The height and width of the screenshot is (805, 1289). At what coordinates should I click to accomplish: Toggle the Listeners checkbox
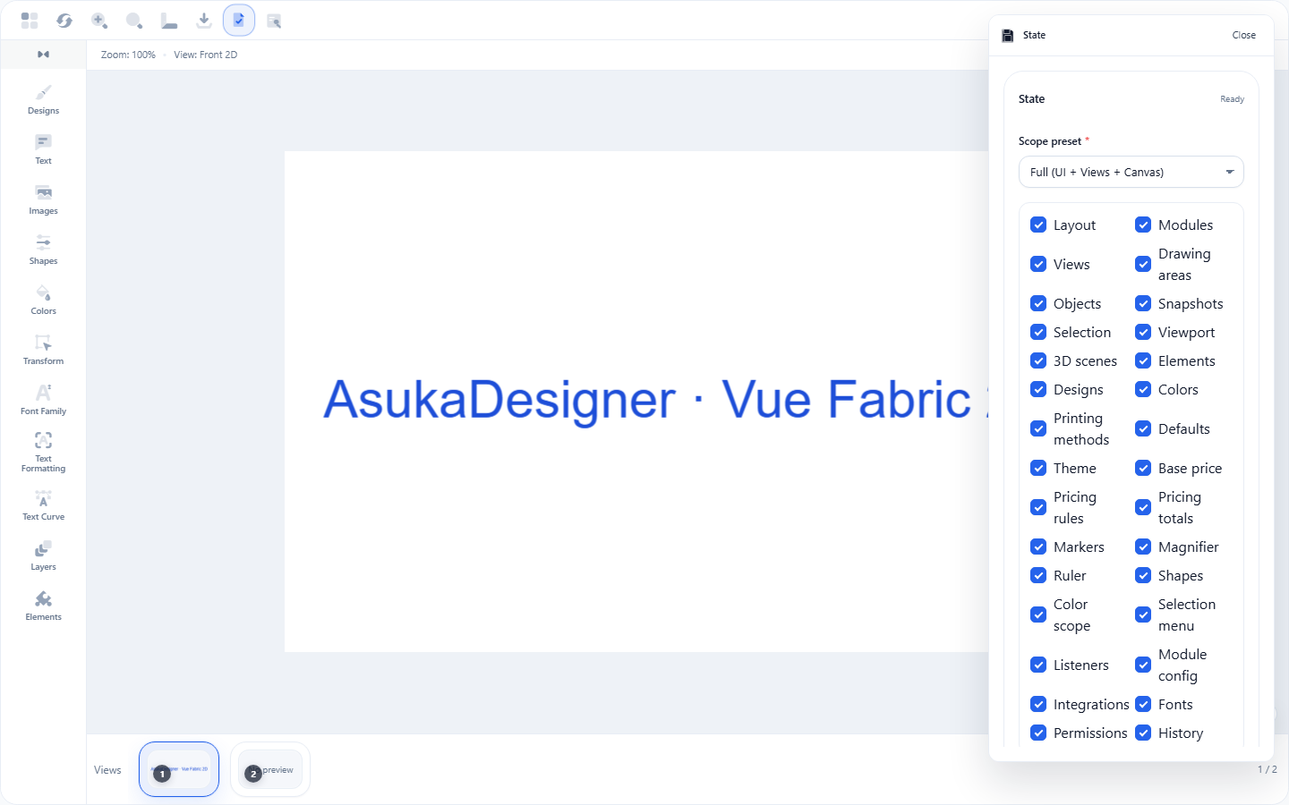click(1038, 665)
